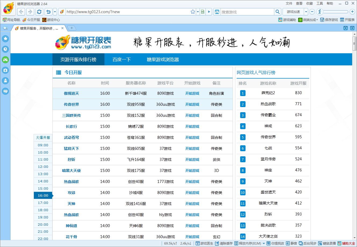Open history clock icon in sidebar
Image resolution: width=357 pixels, height=247 pixels.
(x=5, y=49)
